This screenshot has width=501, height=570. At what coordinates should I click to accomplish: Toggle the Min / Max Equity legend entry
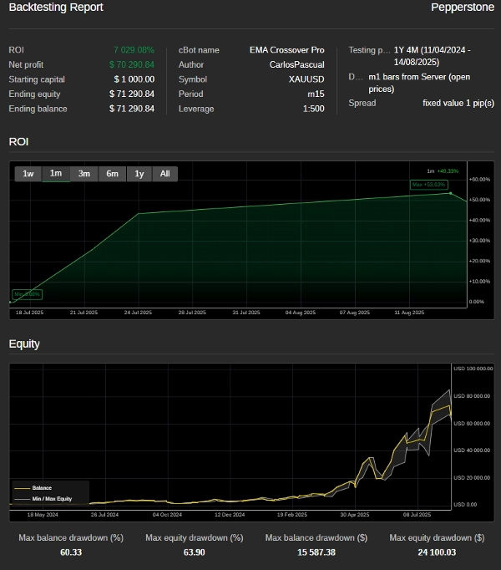tap(52, 498)
